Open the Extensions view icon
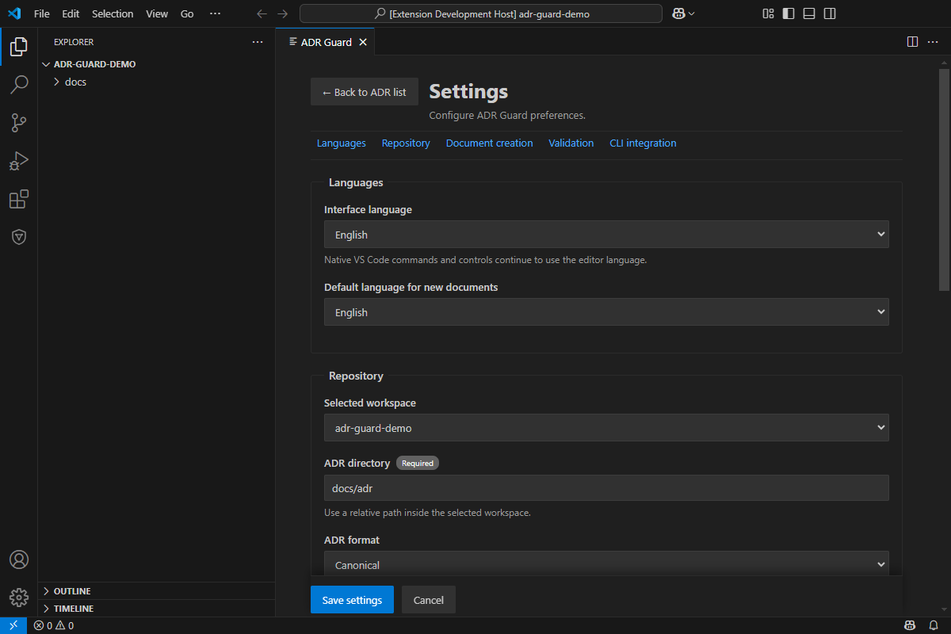 point(19,199)
